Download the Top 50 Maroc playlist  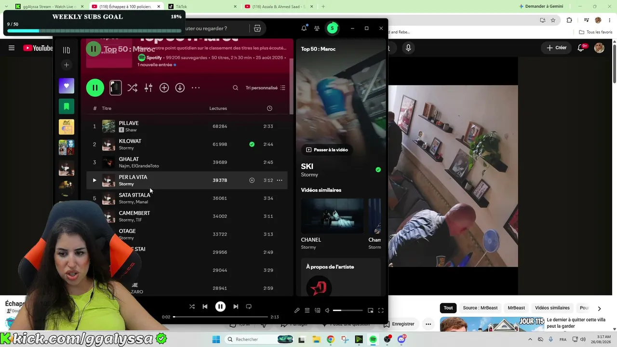pos(180,88)
